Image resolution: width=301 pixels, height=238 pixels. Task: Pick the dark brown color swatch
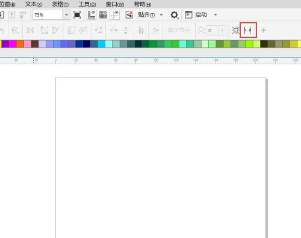click(x=35, y=44)
